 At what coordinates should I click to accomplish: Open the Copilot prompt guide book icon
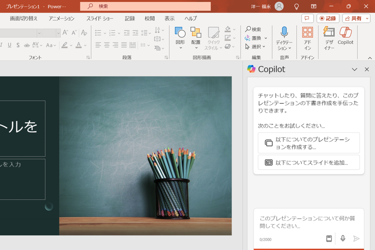(329, 239)
